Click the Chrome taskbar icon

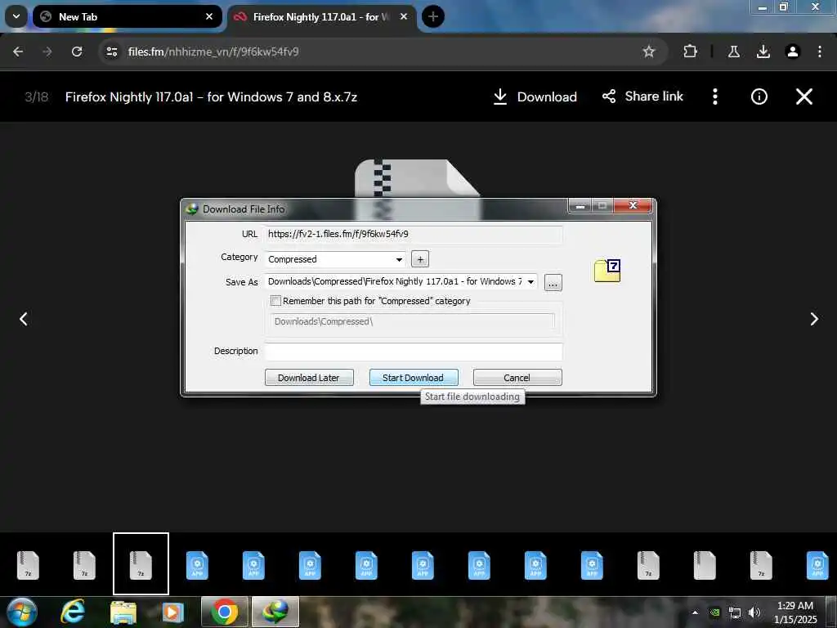(x=224, y=612)
